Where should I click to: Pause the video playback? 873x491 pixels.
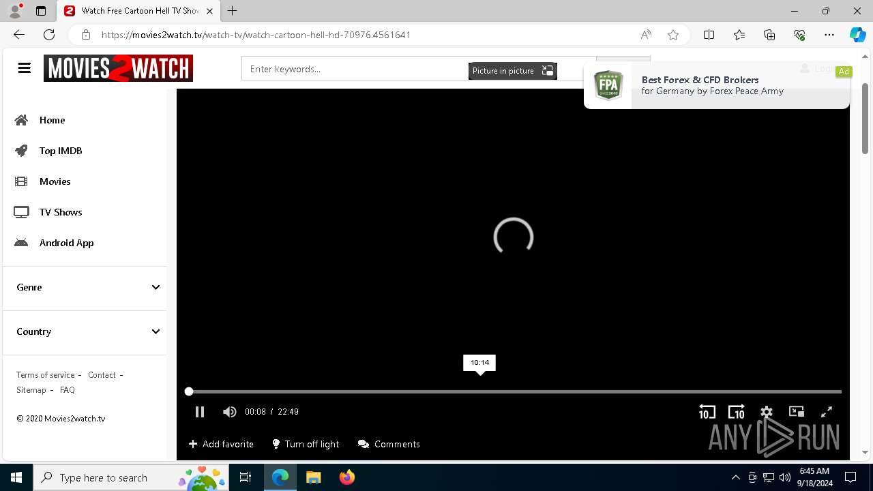point(200,412)
